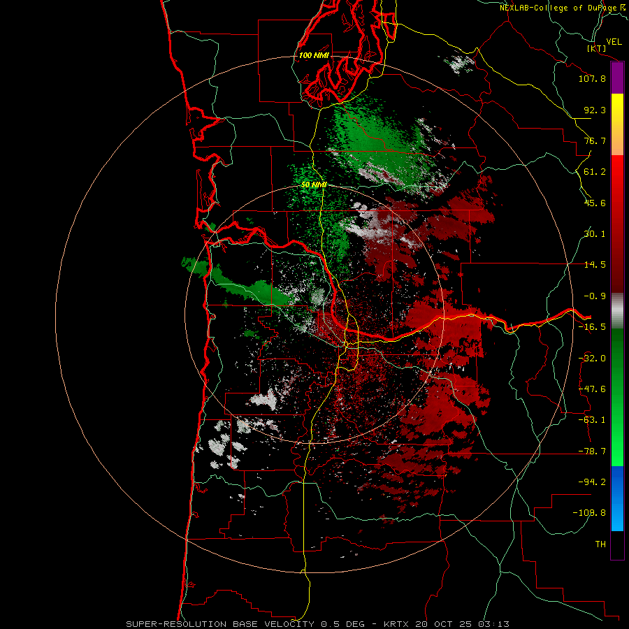Click the -94.2 velocity scale value

tap(592, 482)
